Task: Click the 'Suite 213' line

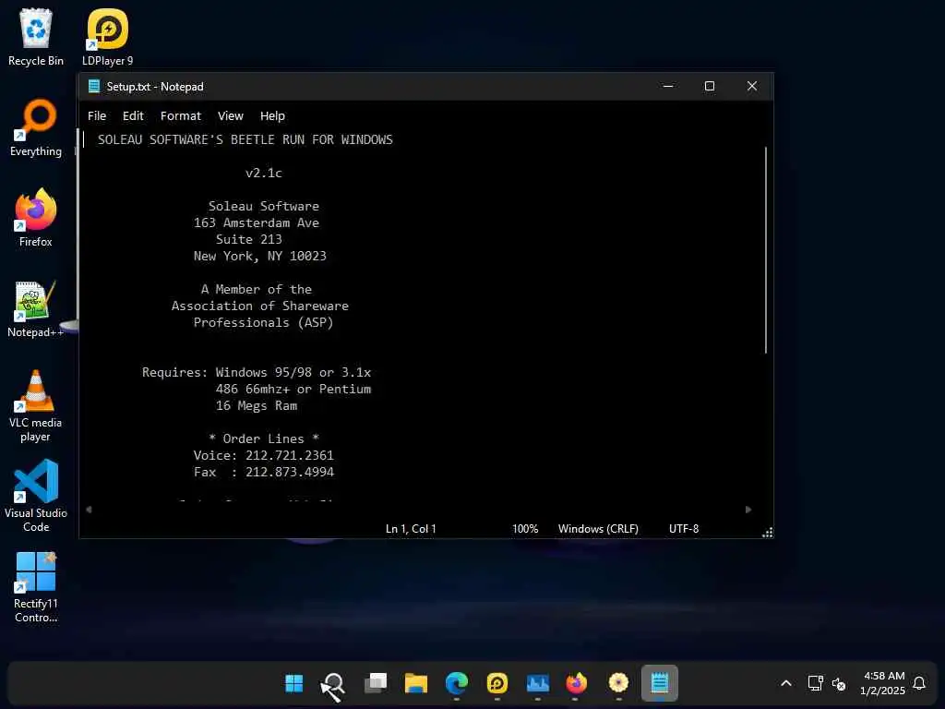Action: (x=249, y=239)
